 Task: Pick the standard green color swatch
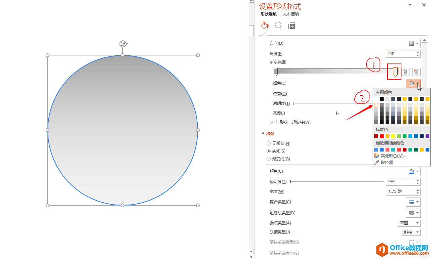404,136
